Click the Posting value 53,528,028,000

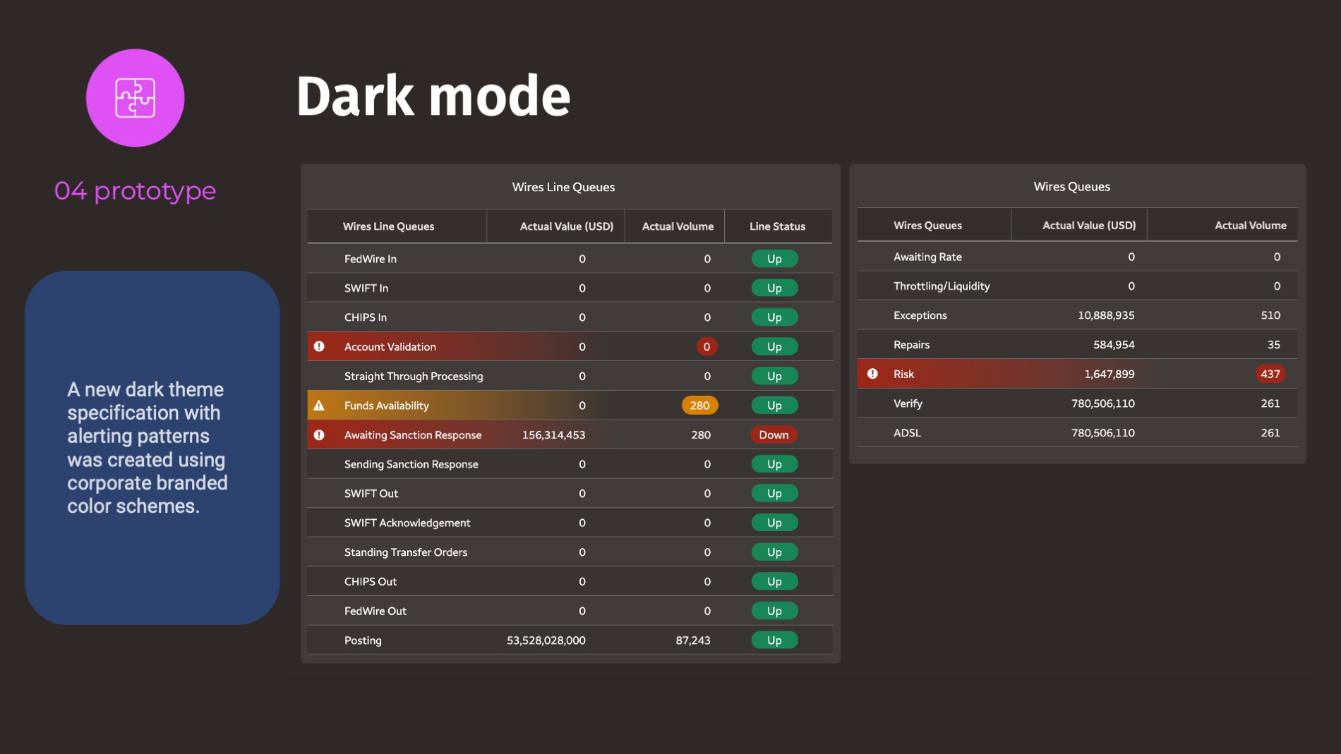(546, 640)
